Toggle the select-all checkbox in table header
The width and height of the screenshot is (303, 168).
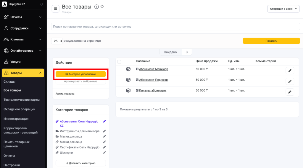(119, 62)
